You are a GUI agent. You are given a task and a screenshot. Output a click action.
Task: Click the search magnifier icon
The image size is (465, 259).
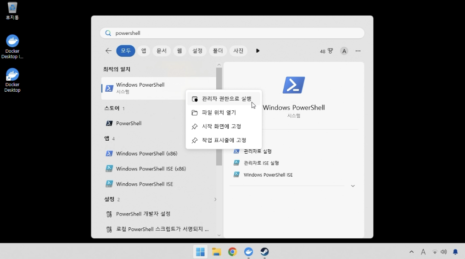(108, 33)
